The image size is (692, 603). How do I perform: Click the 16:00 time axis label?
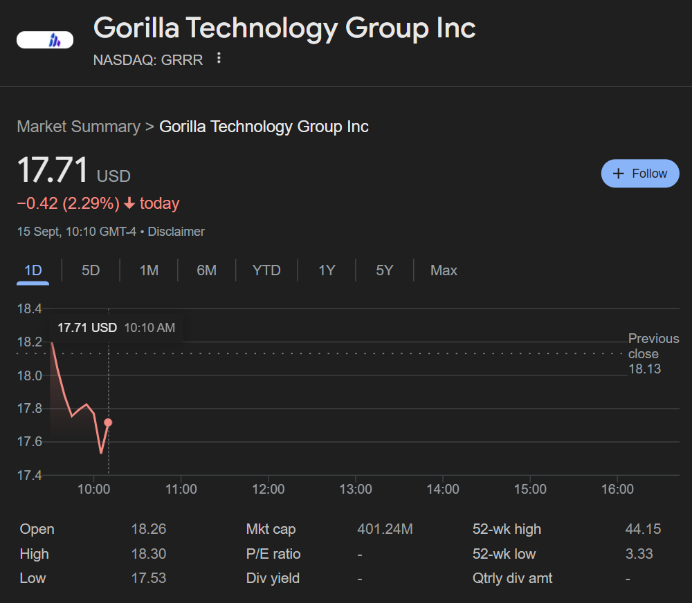pos(617,489)
